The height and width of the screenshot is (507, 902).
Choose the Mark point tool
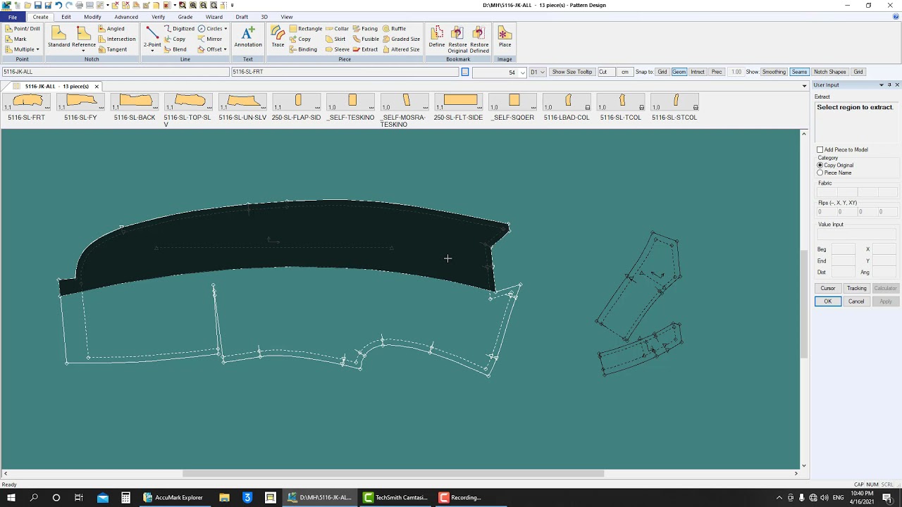pyautogui.click(x=16, y=39)
